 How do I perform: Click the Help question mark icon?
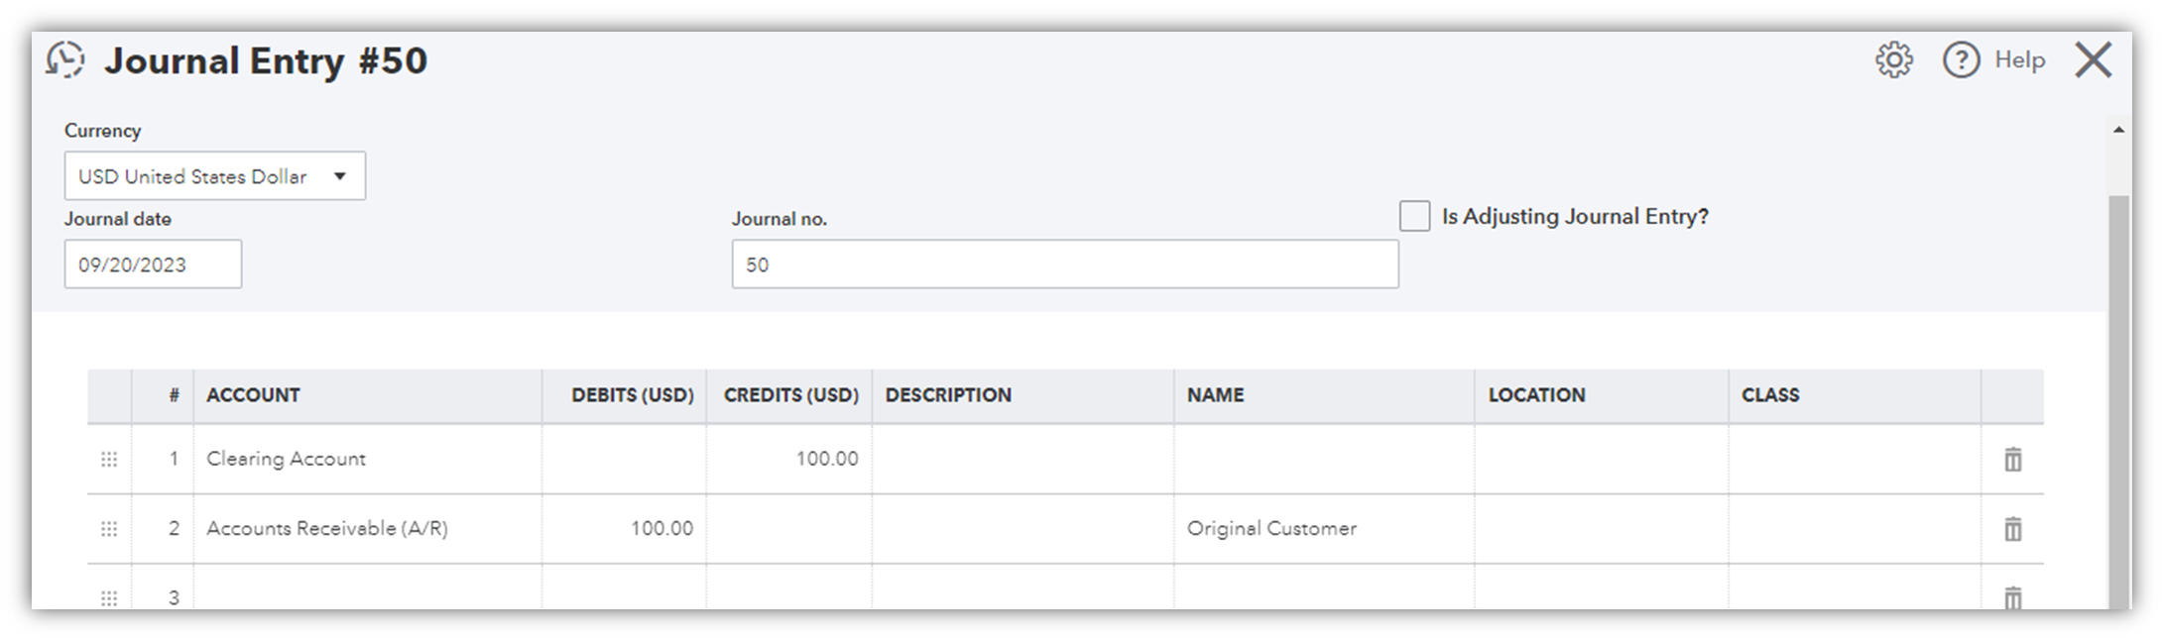click(x=1961, y=60)
